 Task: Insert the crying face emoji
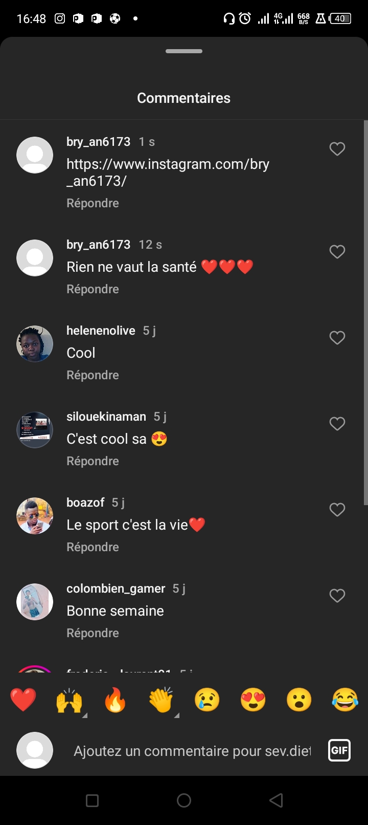tap(207, 700)
